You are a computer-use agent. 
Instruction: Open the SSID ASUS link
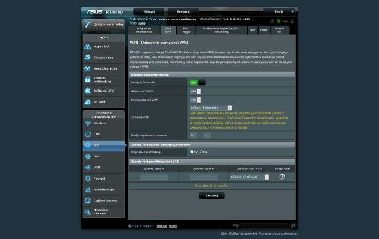142,23
